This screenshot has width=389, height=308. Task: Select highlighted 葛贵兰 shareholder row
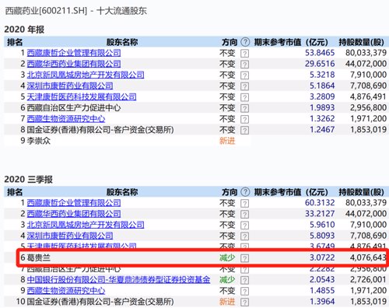coord(203,257)
